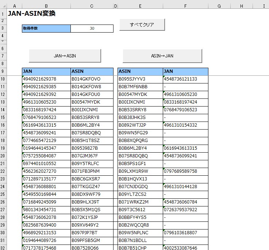The image size is (269, 250).
Task: Click the ASIN header cell in column E
Action: tap(140, 71)
